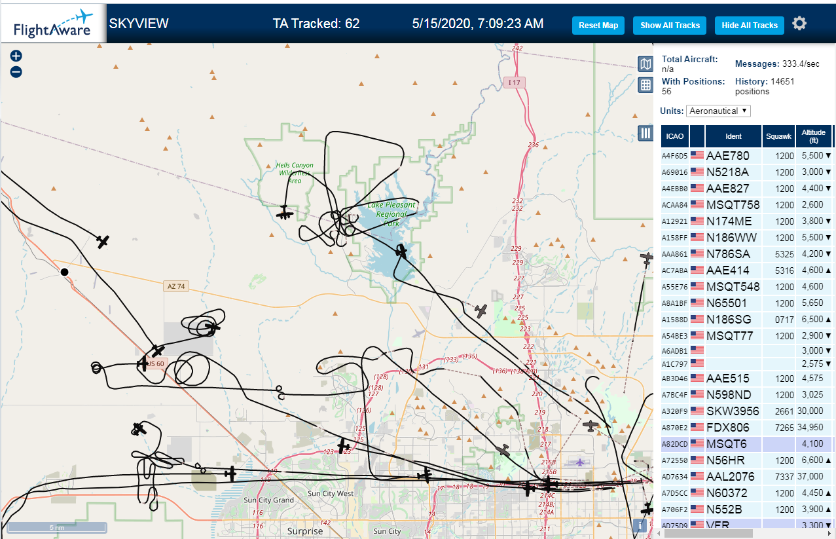Image resolution: width=836 pixels, height=539 pixels.
Task: Sort table by Altitude column header
Action: click(814, 136)
